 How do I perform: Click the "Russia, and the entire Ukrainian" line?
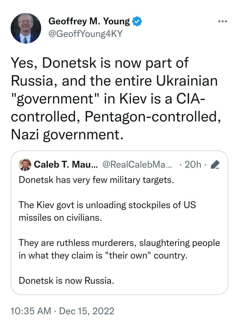point(115,81)
